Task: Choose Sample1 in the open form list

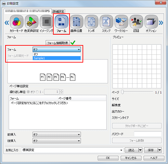Action: click(x=57, y=58)
